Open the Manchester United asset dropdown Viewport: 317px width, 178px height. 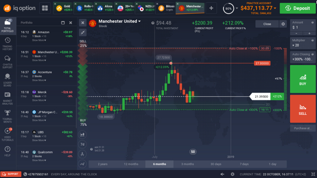pyautogui.click(x=139, y=21)
